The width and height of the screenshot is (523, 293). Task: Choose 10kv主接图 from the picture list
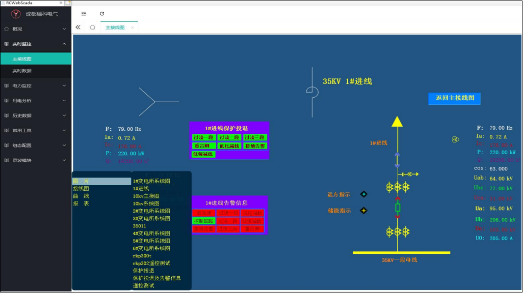point(146,196)
